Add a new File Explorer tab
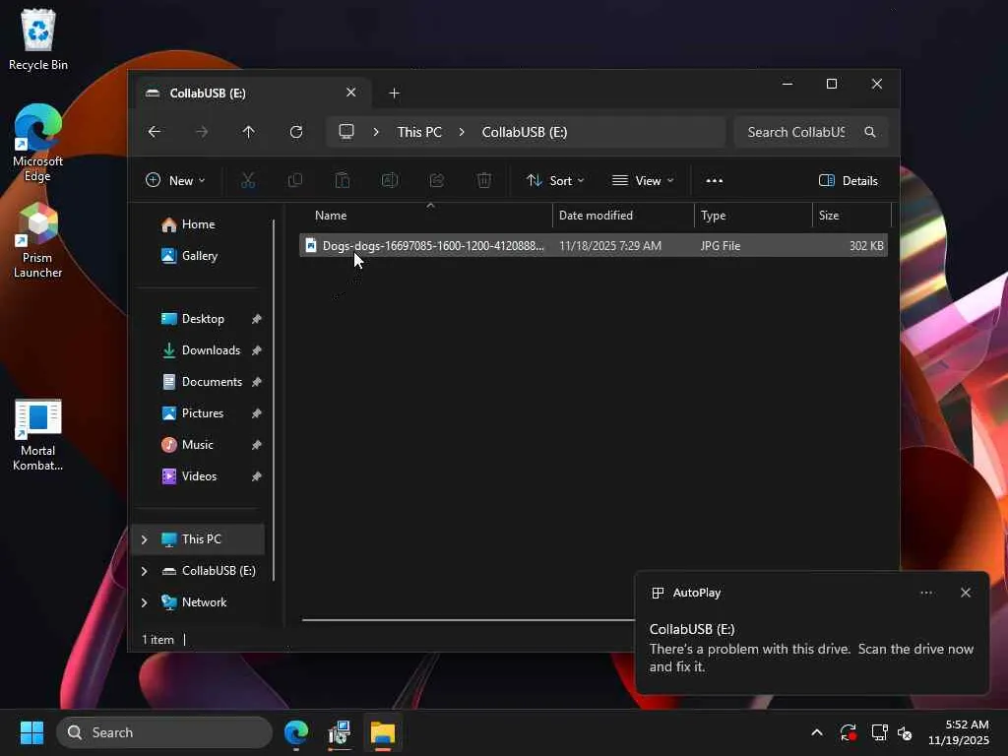 point(394,94)
